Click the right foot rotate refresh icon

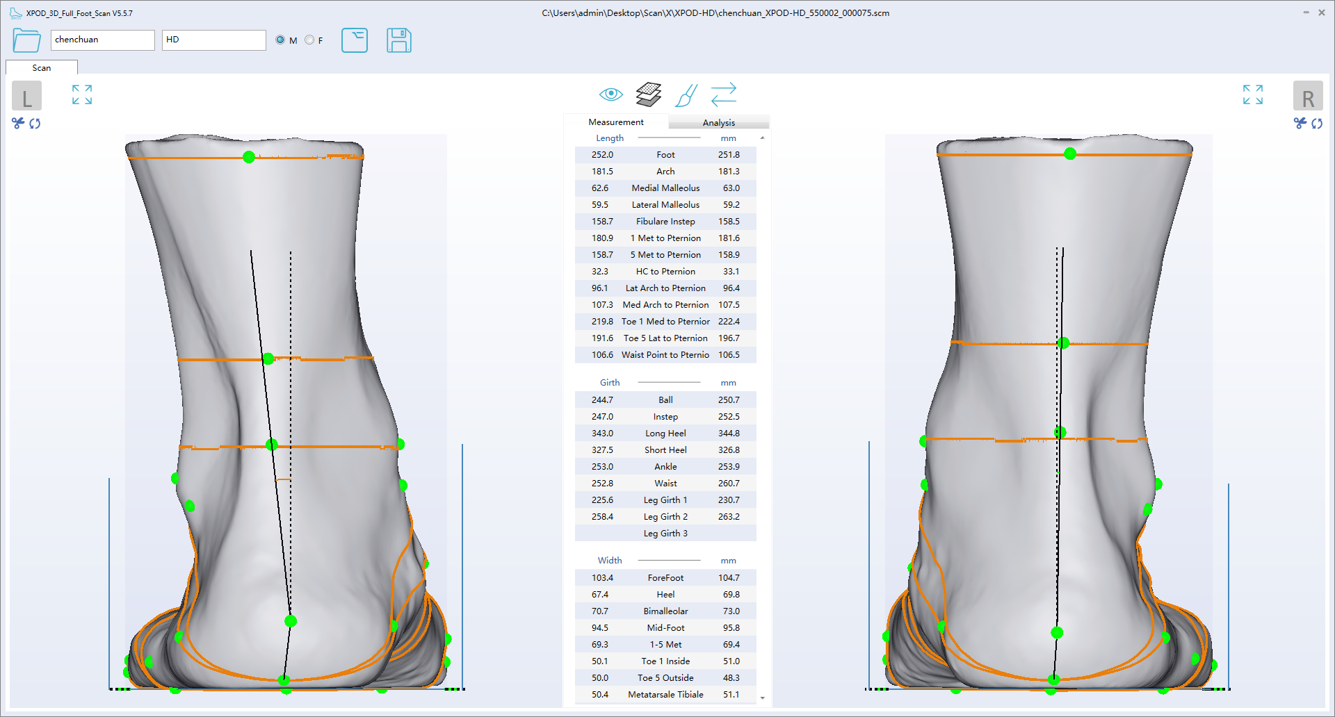tap(1317, 123)
